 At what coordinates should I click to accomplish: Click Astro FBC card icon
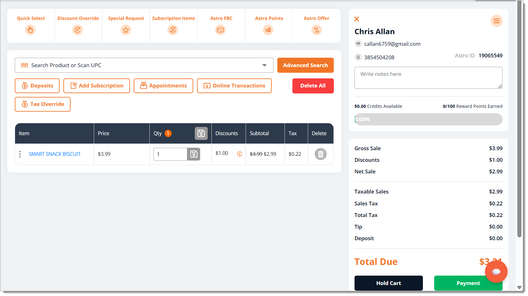tap(221, 30)
